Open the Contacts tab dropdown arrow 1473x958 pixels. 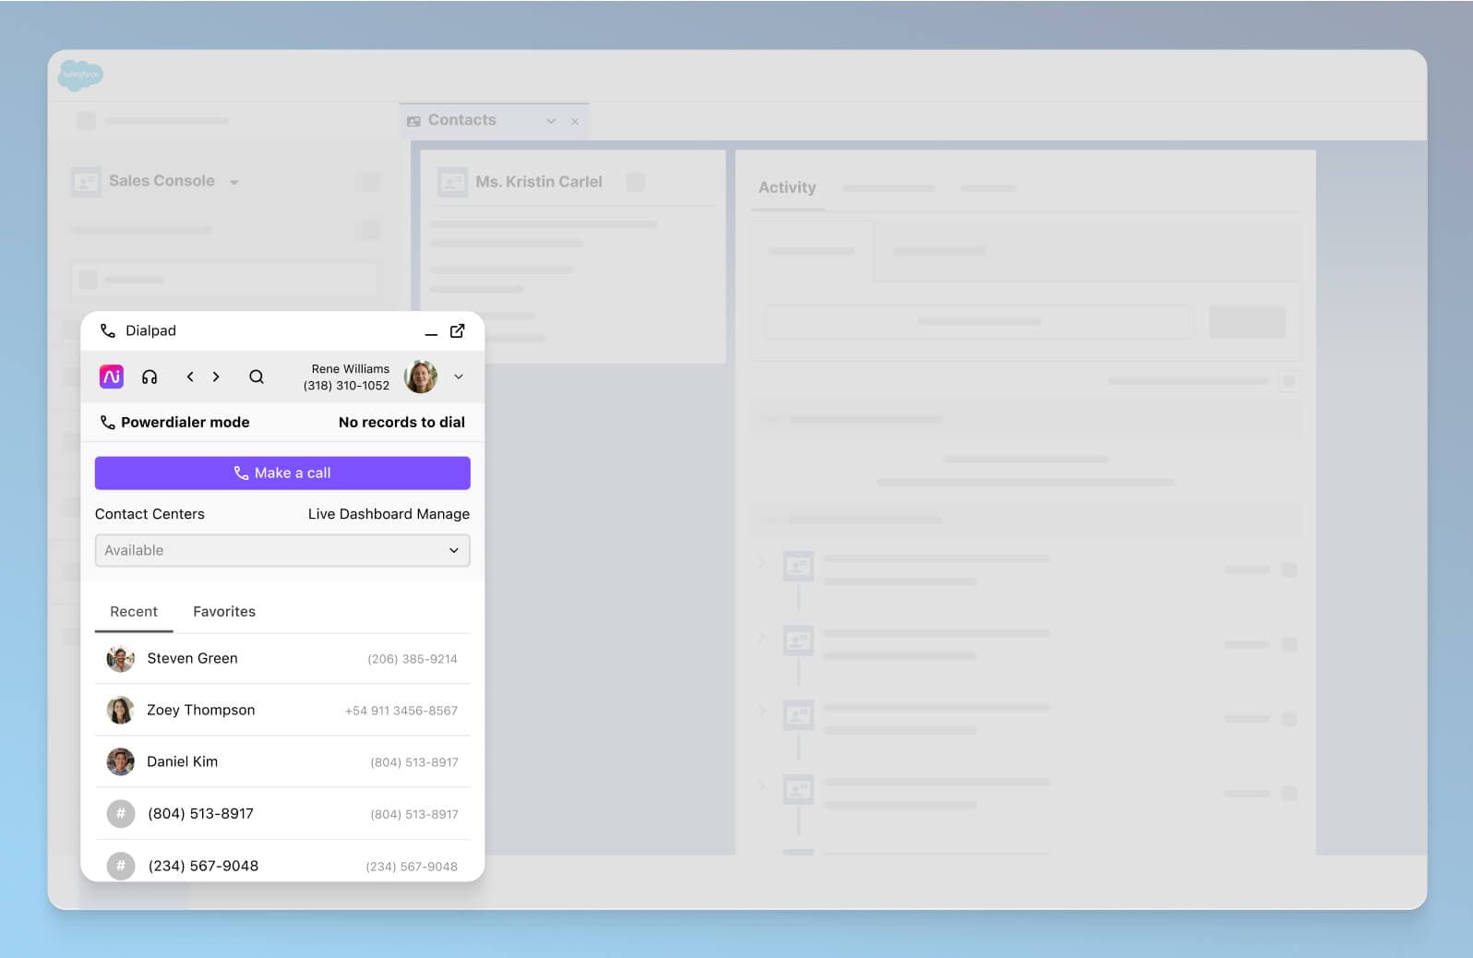pos(551,121)
